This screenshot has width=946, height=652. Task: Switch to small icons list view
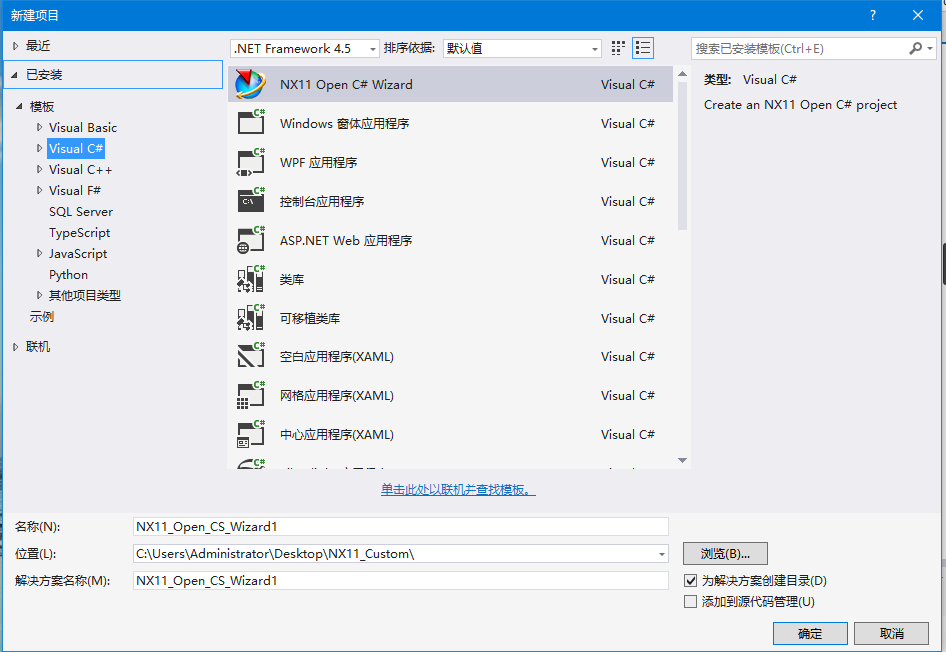(x=640, y=47)
